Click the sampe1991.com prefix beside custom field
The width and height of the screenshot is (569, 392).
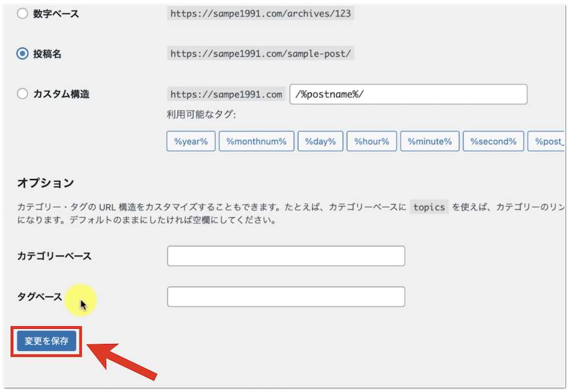point(226,94)
